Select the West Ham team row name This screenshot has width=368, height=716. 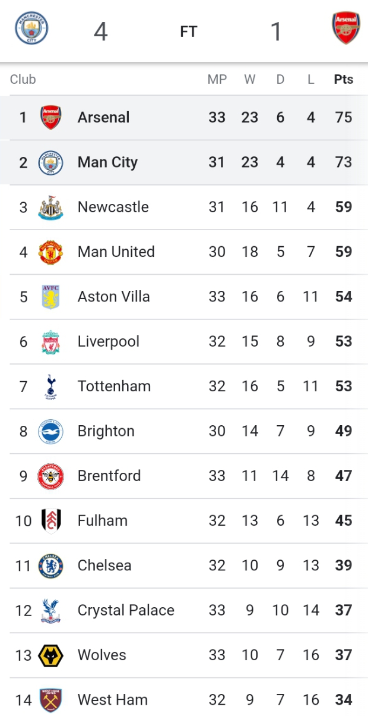click(x=112, y=700)
